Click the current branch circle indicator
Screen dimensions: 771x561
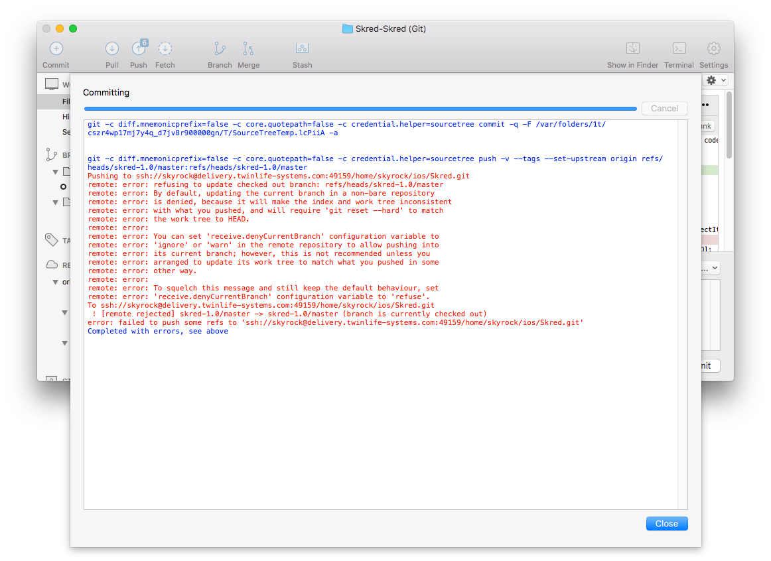pos(64,187)
